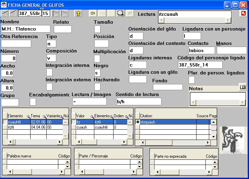Click the yellow up arrow button
249x179 pixels.
[x=79, y=14]
